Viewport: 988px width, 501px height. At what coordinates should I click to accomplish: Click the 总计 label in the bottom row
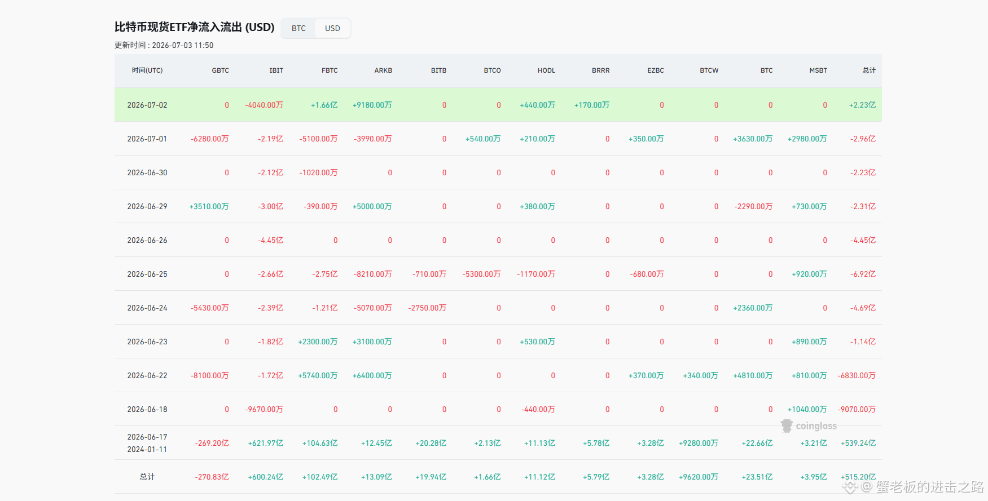click(147, 477)
